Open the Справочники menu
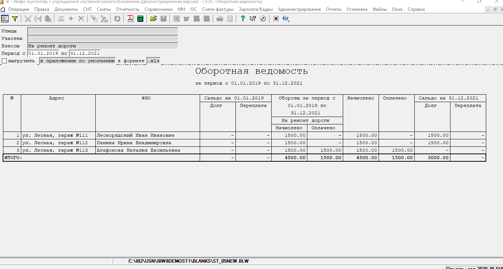 coord(159,9)
